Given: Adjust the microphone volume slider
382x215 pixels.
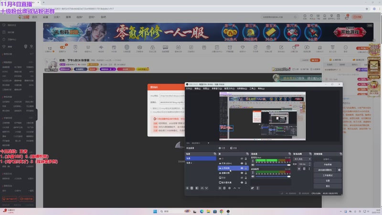Looking at the screenshot, I should [x=273, y=165].
